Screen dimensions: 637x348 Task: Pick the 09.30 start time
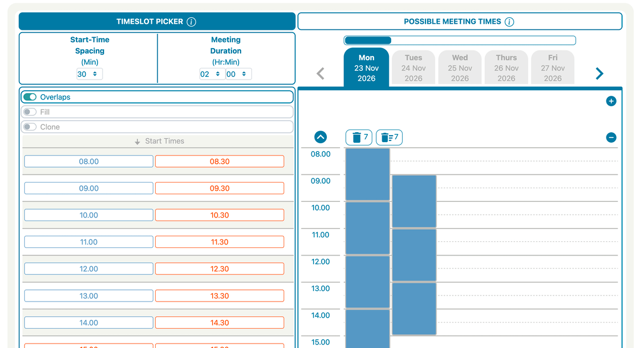coord(219,188)
